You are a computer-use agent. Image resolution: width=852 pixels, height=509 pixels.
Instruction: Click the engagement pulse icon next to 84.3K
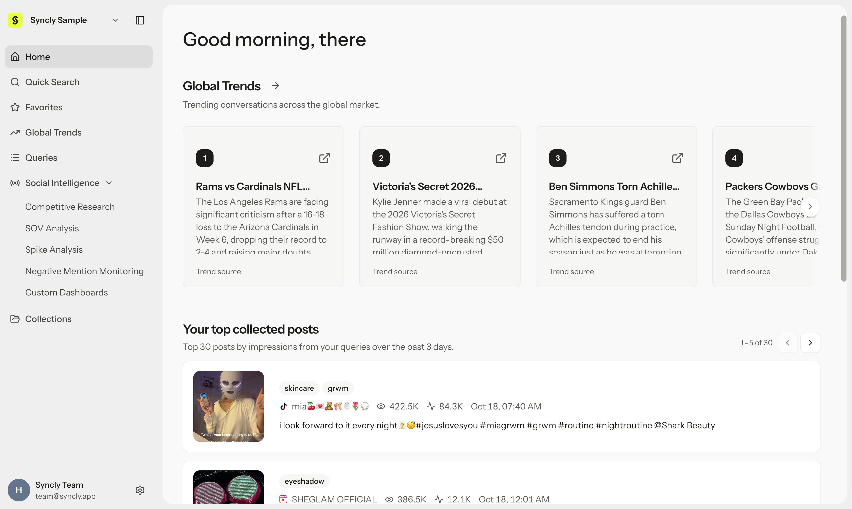pos(431,407)
